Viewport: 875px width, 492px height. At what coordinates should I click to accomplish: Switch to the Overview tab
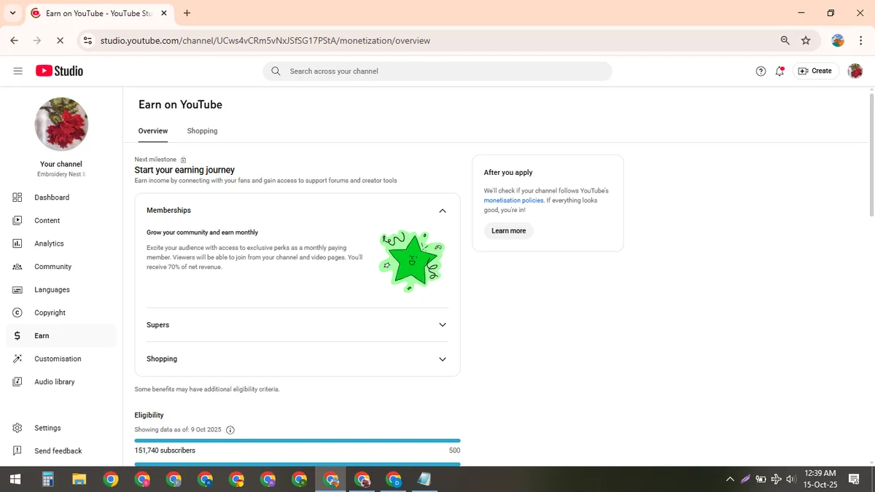coord(153,131)
